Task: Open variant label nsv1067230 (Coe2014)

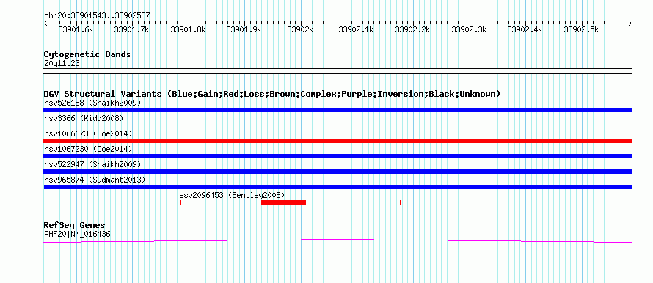Action: [x=88, y=149]
